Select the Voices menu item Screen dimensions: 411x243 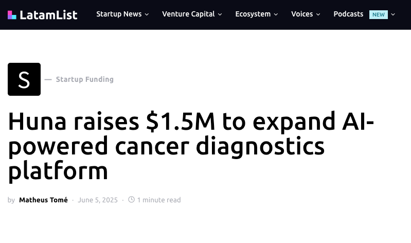click(302, 14)
